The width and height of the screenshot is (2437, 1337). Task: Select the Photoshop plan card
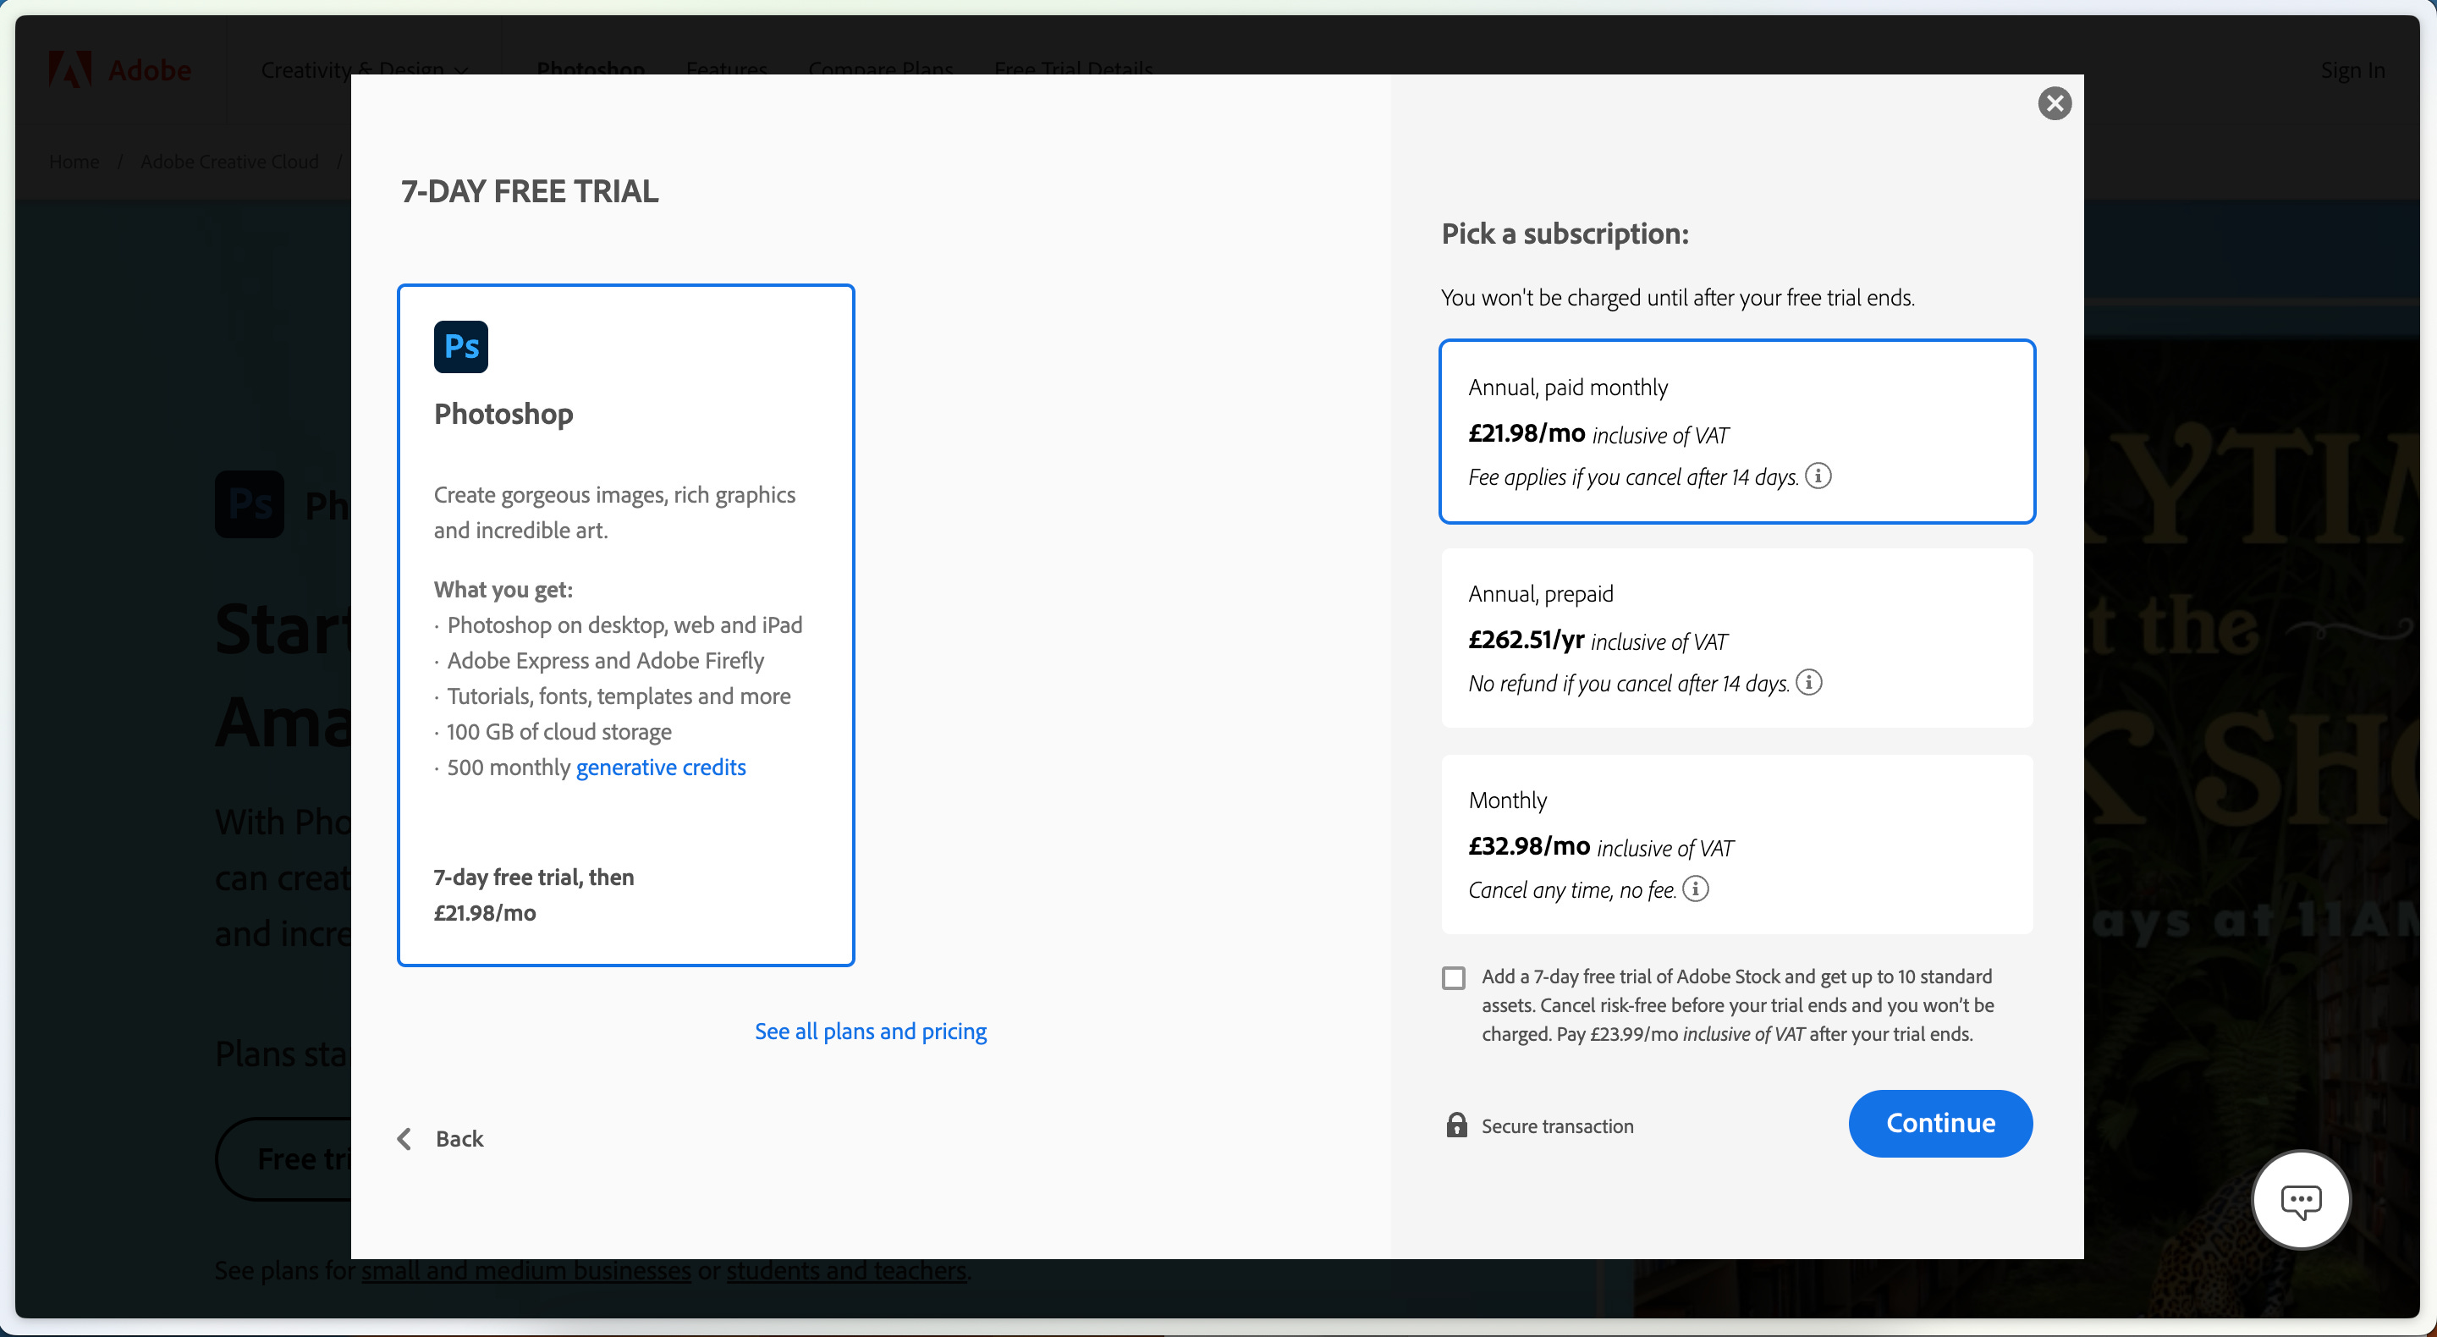pos(625,624)
